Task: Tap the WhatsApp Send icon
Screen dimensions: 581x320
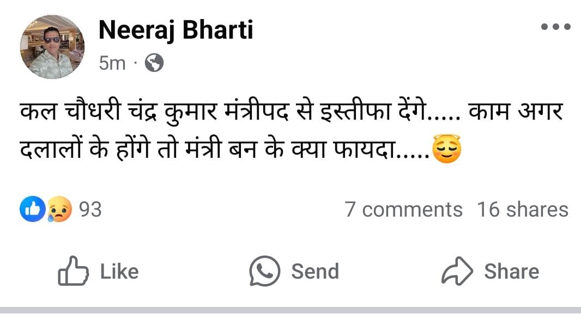Action: 264,271
